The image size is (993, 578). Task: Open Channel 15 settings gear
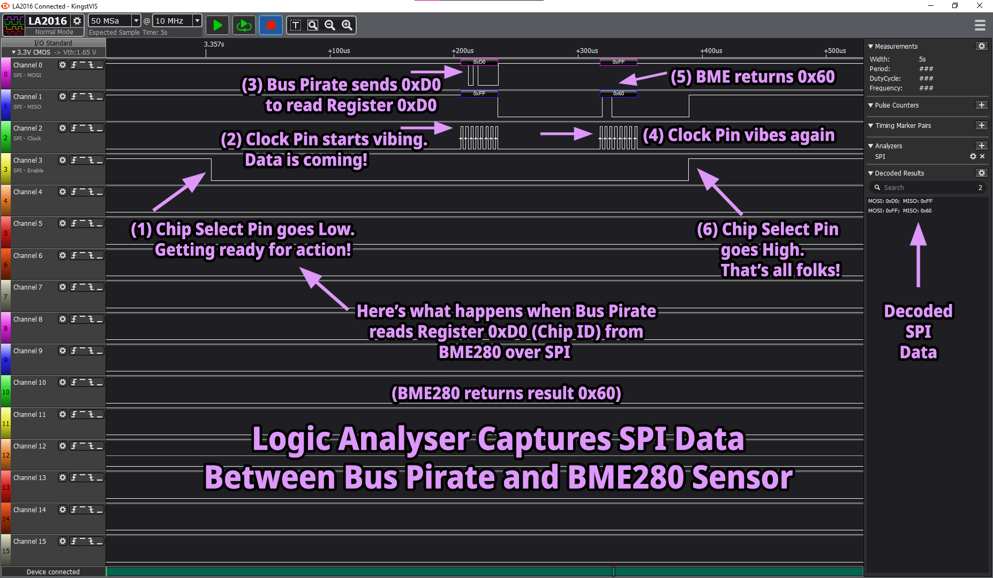pyautogui.click(x=63, y=541)
